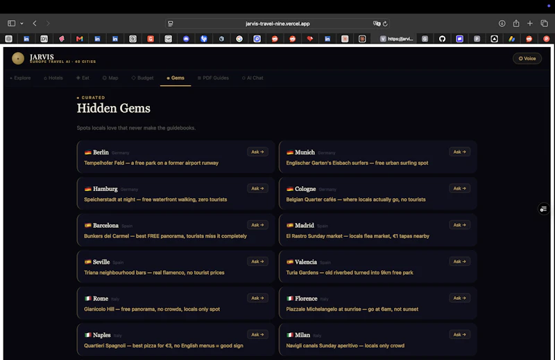The image size is (555, 360).
Task: Toggle the Safari sidebar
Action: click(11, 24)
